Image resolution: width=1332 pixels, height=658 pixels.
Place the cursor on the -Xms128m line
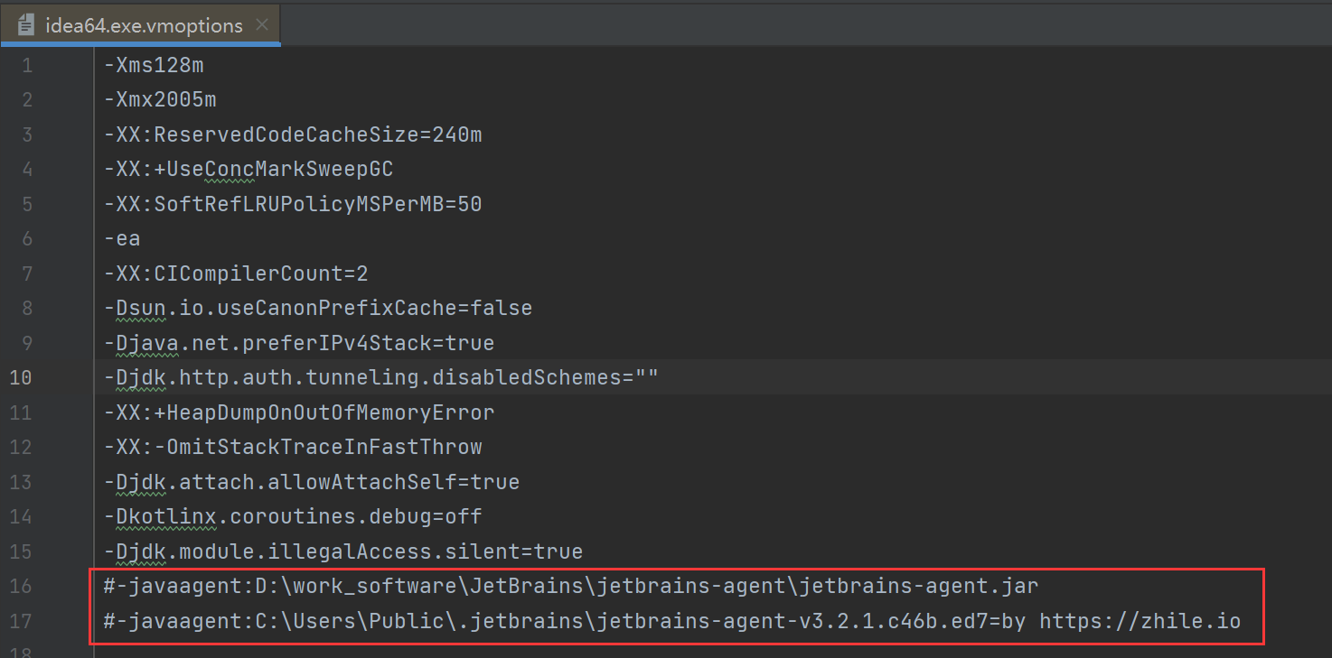[154, 64]
